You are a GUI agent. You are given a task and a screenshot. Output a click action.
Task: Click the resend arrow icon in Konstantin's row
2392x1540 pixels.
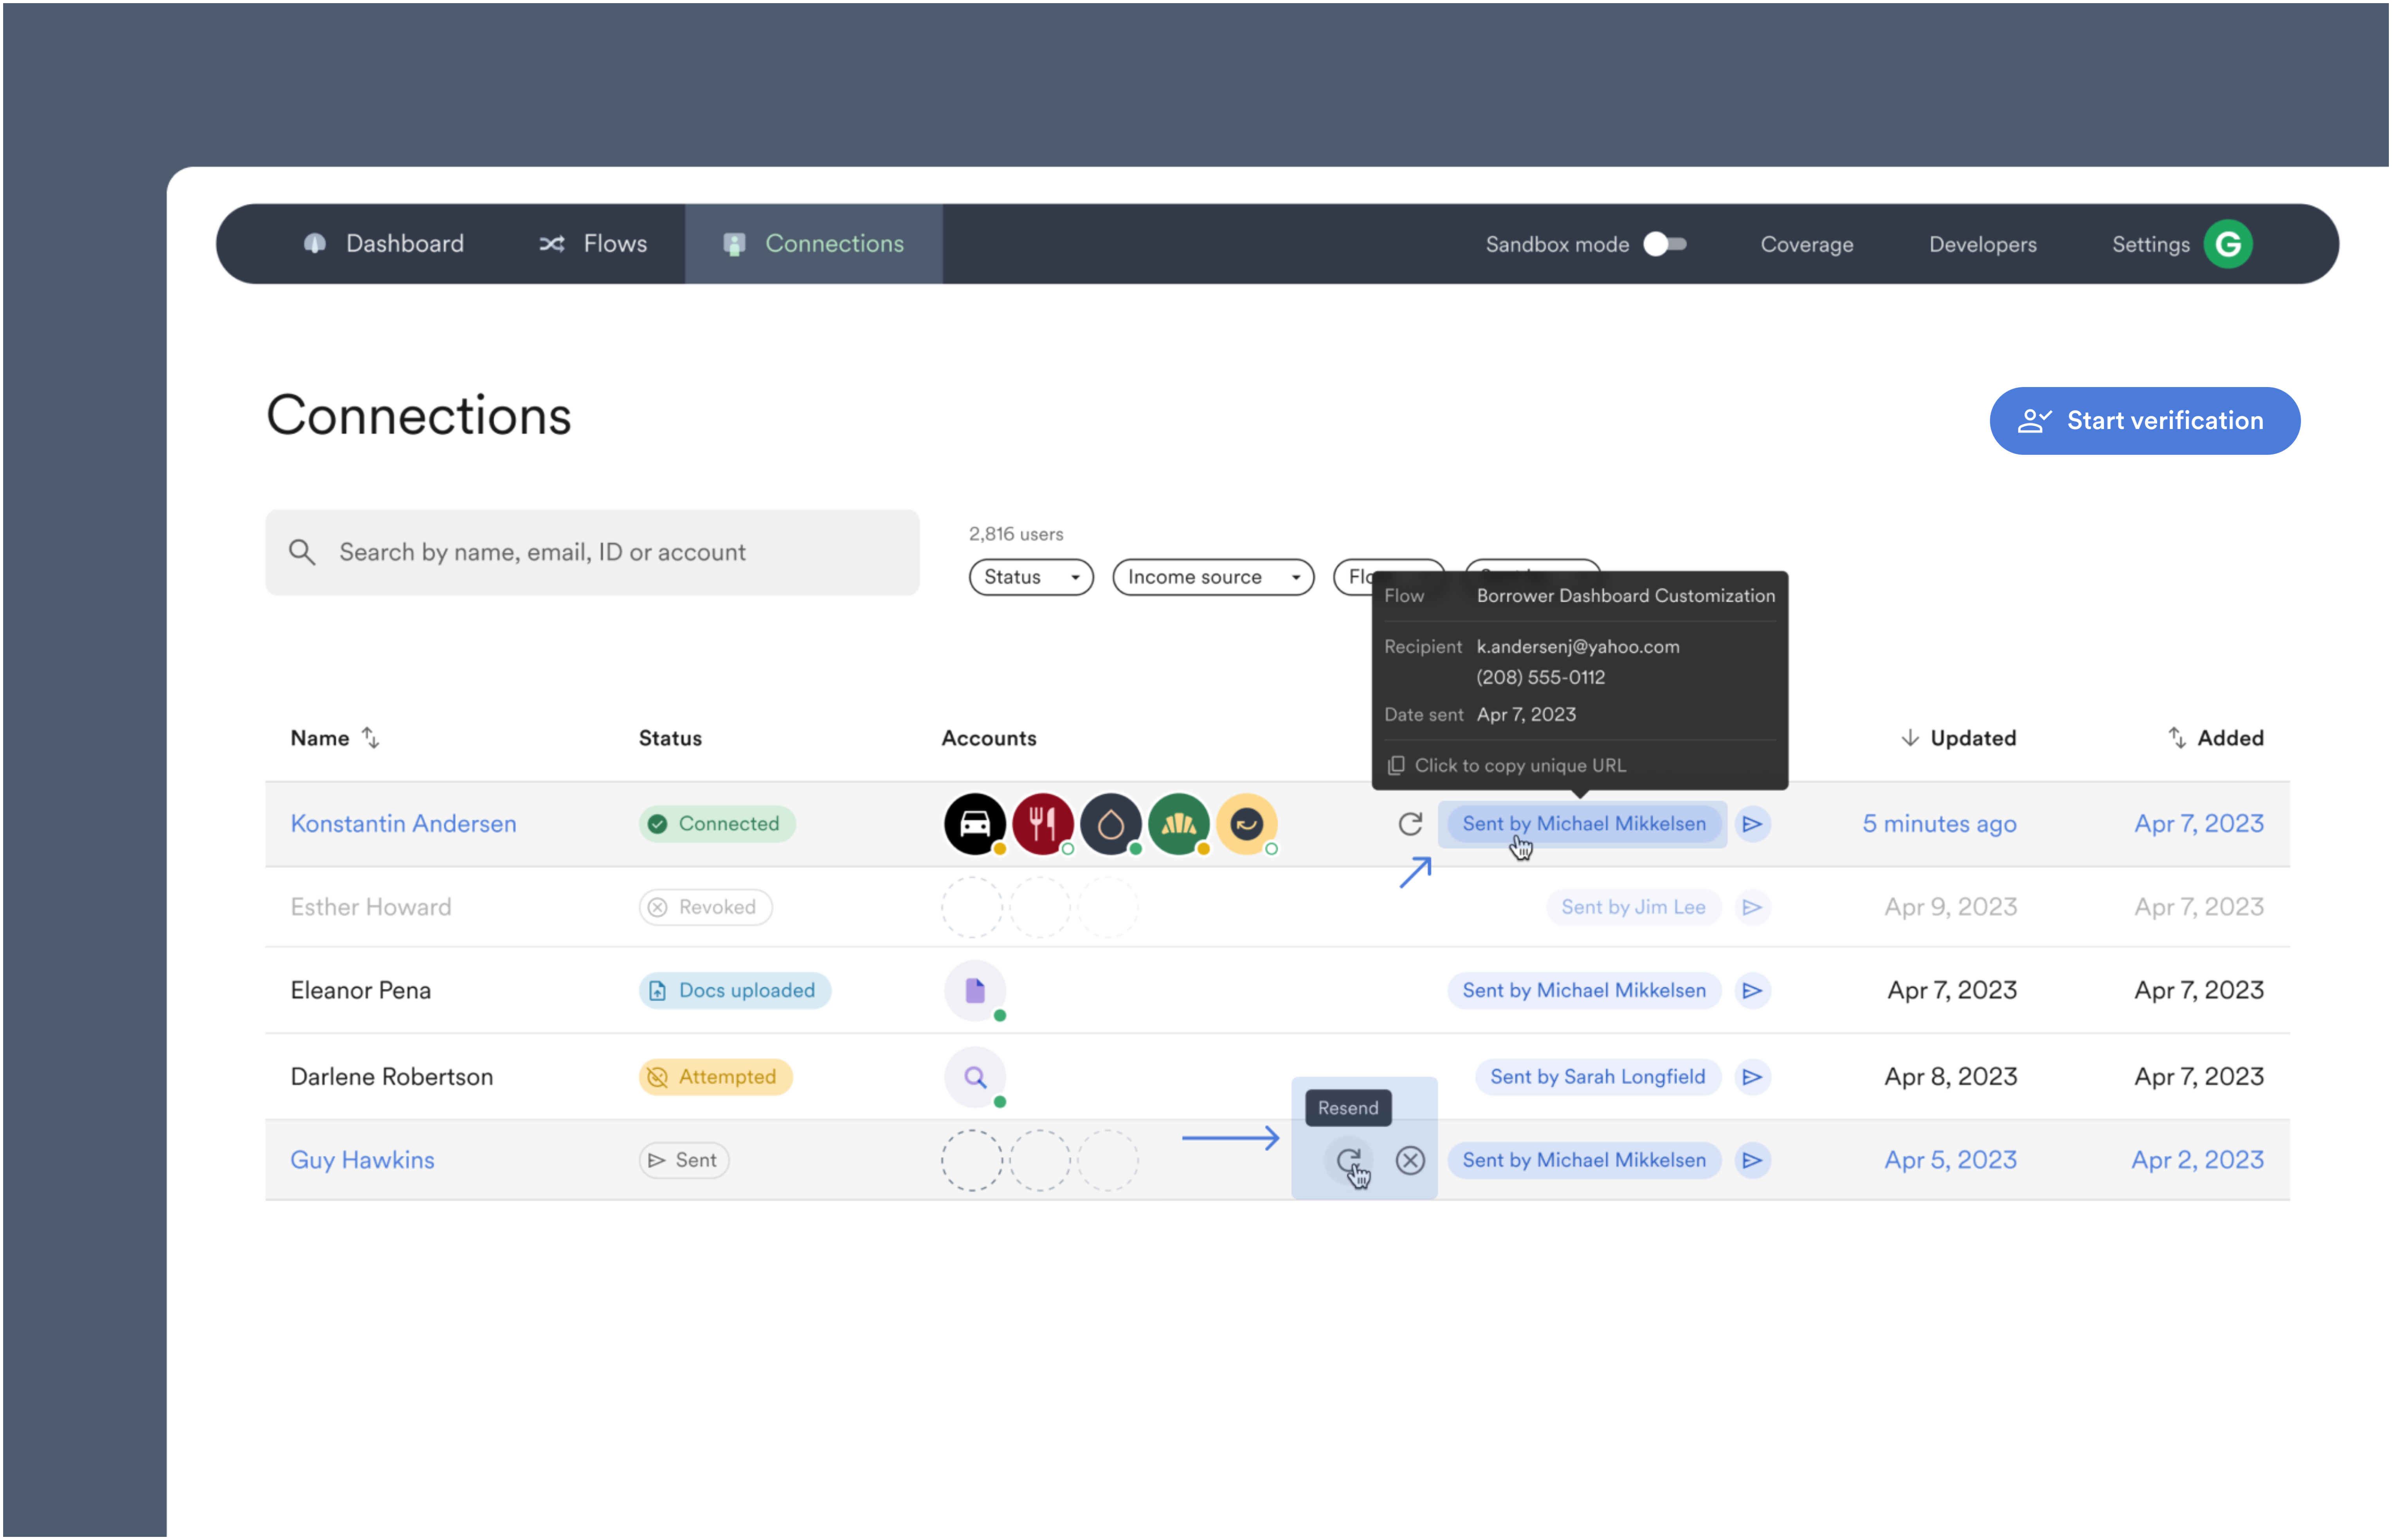coord(1410,823)
